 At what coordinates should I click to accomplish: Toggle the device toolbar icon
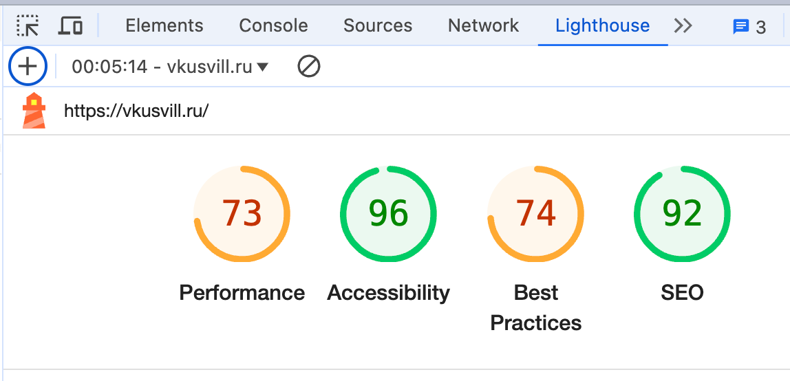click(70, 25)
